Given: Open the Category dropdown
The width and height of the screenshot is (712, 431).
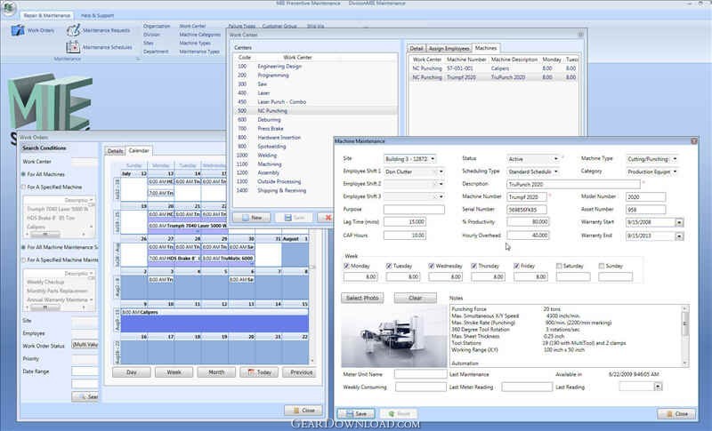Looking at the screenshot, I should (x=675, y=172).
